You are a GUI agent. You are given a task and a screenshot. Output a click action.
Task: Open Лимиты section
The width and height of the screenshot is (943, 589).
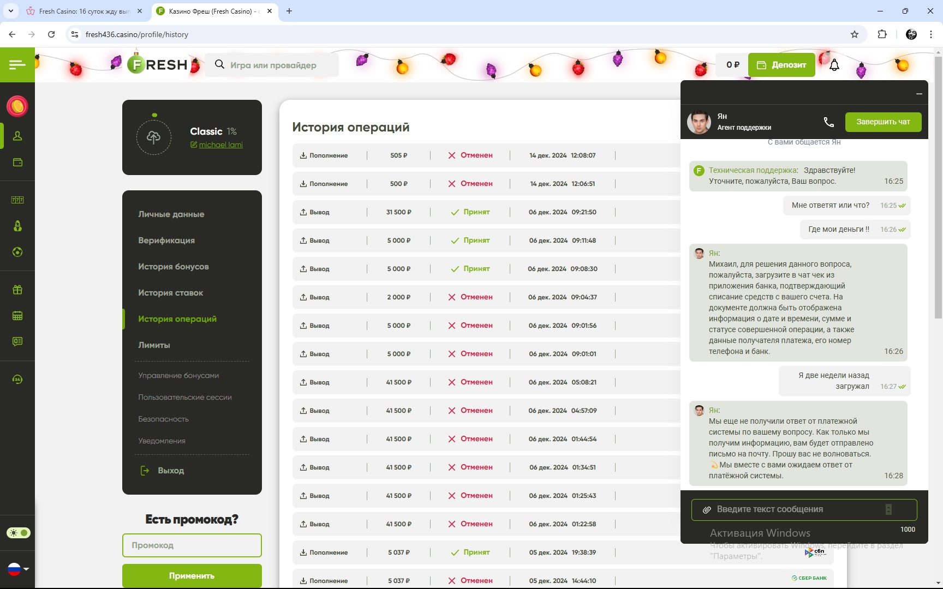click(154, 345)
